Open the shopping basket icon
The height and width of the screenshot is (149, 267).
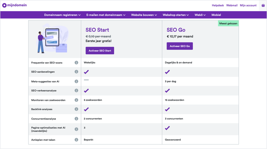coord(263,5)
